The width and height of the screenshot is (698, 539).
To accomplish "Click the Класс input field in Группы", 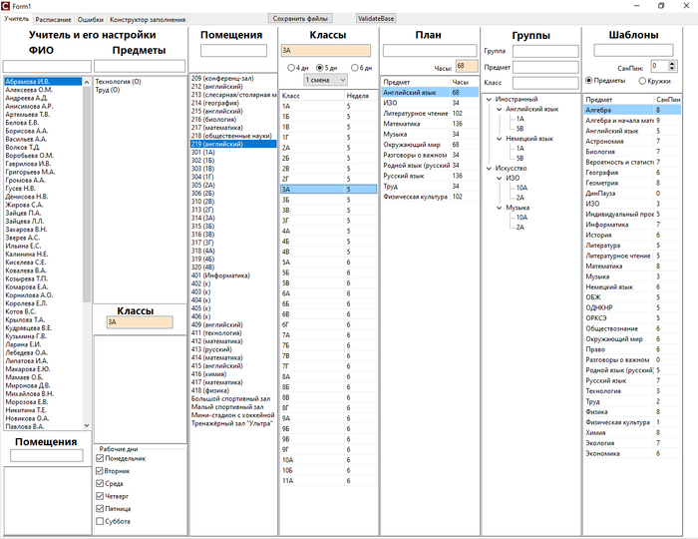I will pyautogui.click(x=545, y=83).
